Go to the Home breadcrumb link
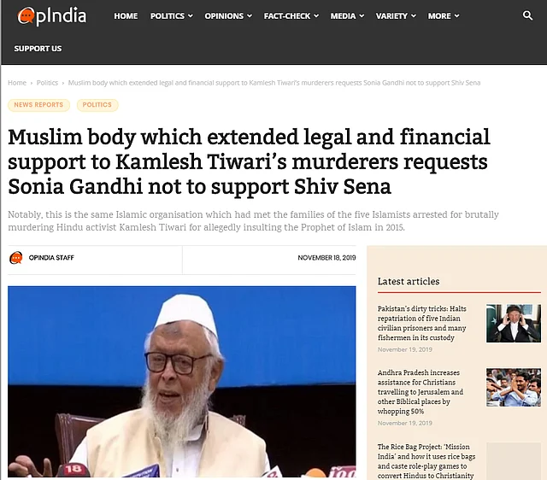 17,83
